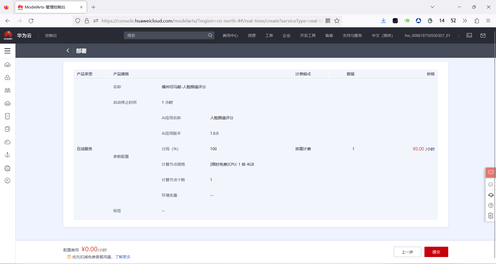Click the circled IP sidebar icon

pyautogui.click(x=7, y=181)
